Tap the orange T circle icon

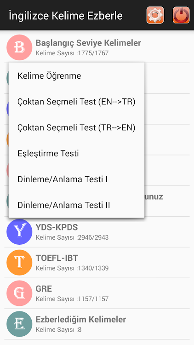click(19, 263)
